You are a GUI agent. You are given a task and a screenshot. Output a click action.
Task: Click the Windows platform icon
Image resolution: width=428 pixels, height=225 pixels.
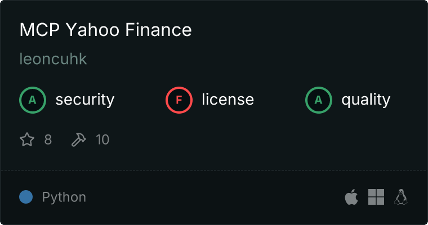click(376, 197)
